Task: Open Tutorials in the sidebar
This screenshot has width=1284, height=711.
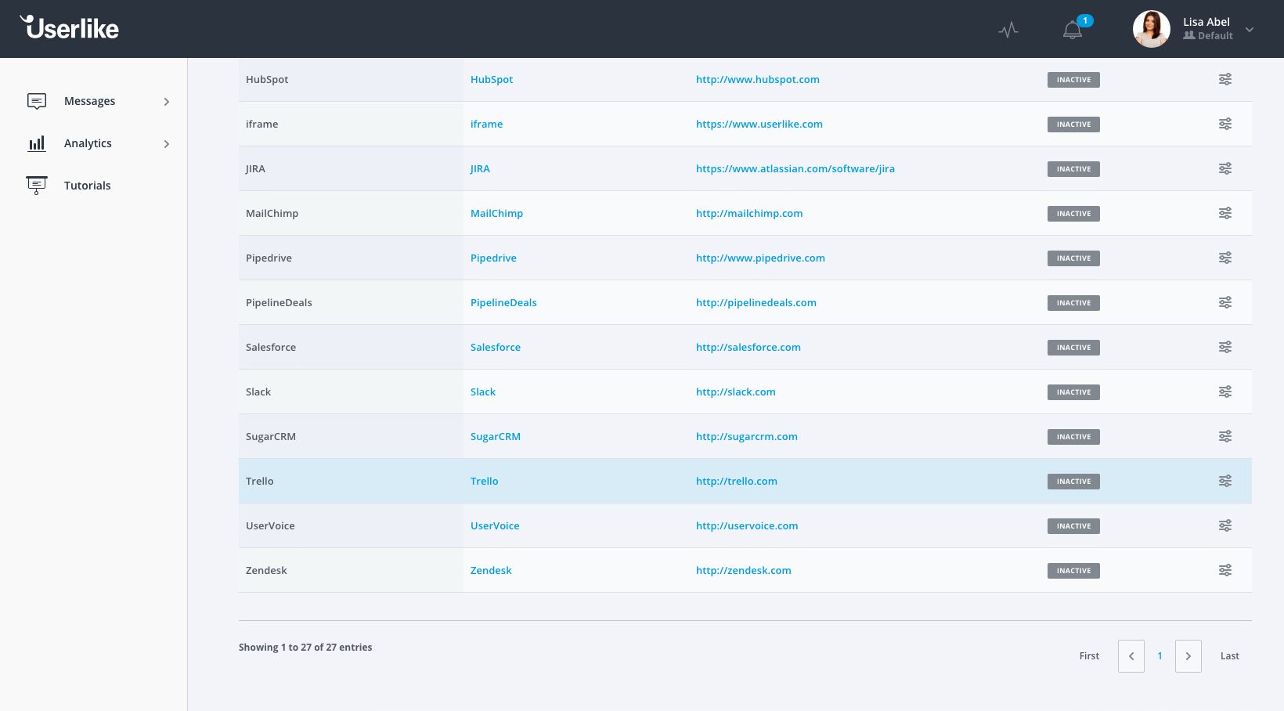Action: pos(87,186)
